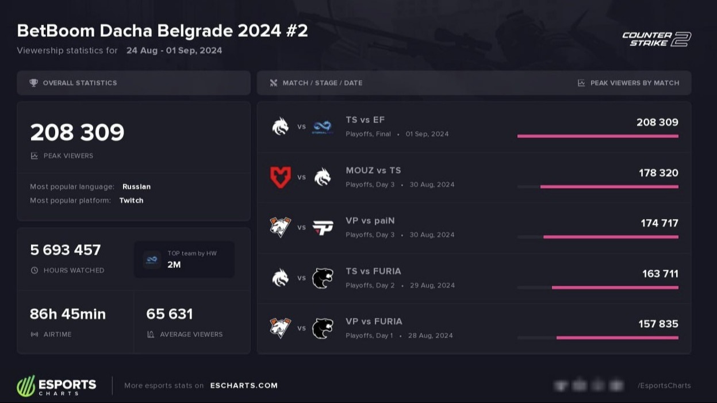Screen dimensions: 717x403
Task: Click the Esports Charts logo
Action: (x=56, y=386)
